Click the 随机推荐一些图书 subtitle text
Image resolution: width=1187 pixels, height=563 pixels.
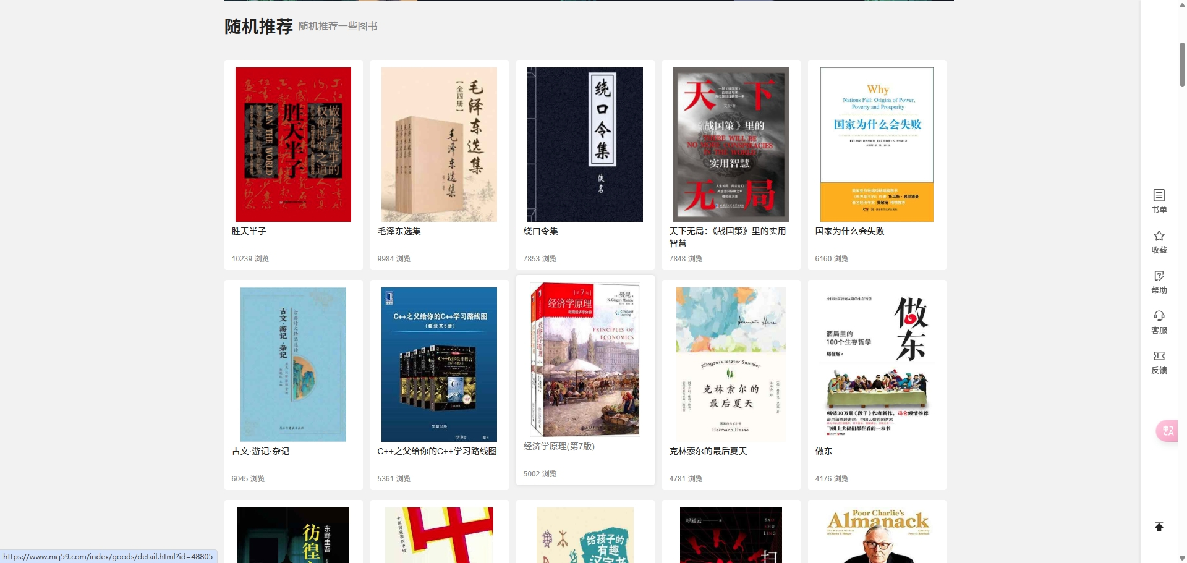point(338,26)
